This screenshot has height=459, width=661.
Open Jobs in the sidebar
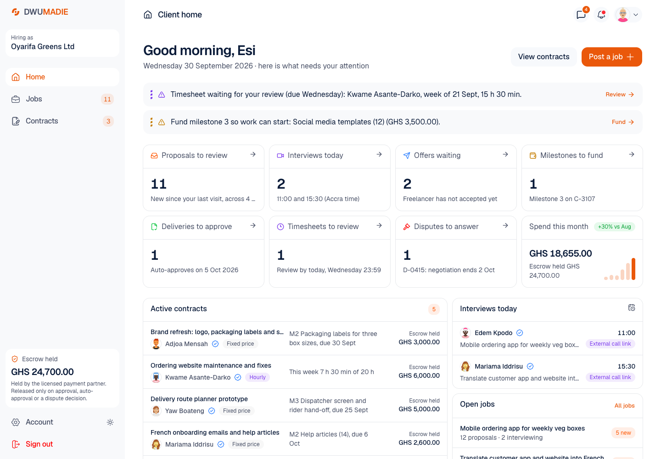62,99
